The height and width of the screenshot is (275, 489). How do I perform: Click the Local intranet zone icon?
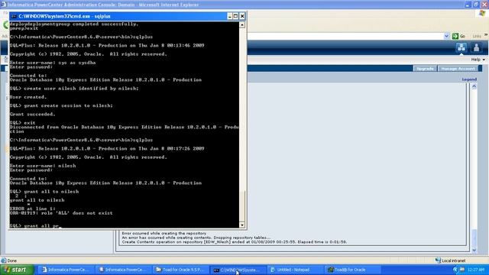coord(438,260)
